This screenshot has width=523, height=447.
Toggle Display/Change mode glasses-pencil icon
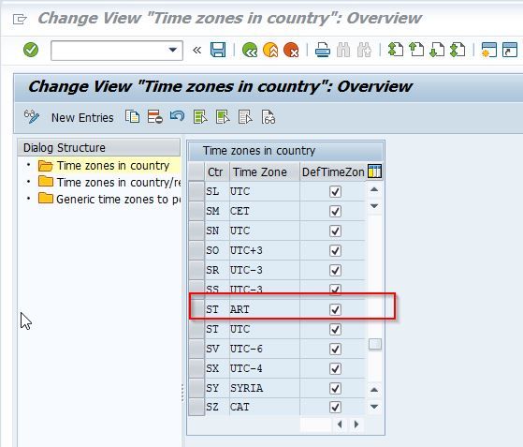tap(32, 117)
